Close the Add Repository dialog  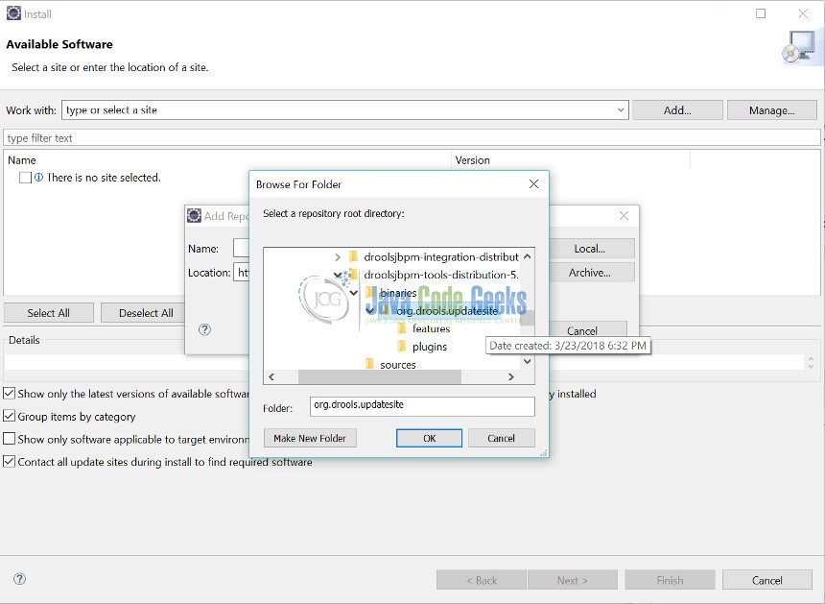pos(624,215)
